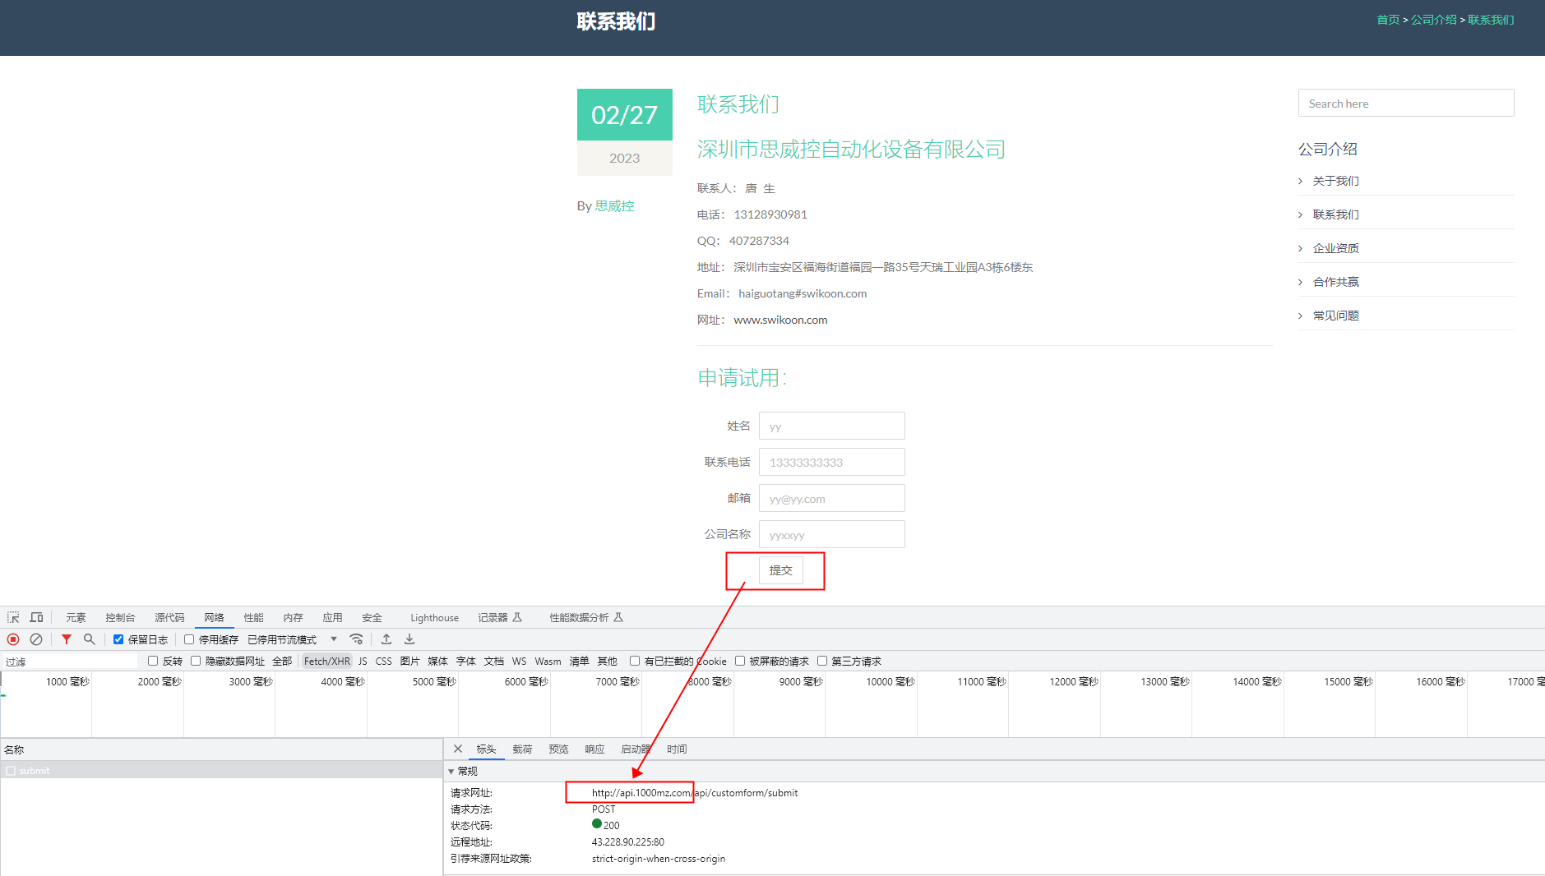Image resolution: width=1545 pixels, height=876 pixels.
Task: Clear the network log
Action: tap(36, 639)
